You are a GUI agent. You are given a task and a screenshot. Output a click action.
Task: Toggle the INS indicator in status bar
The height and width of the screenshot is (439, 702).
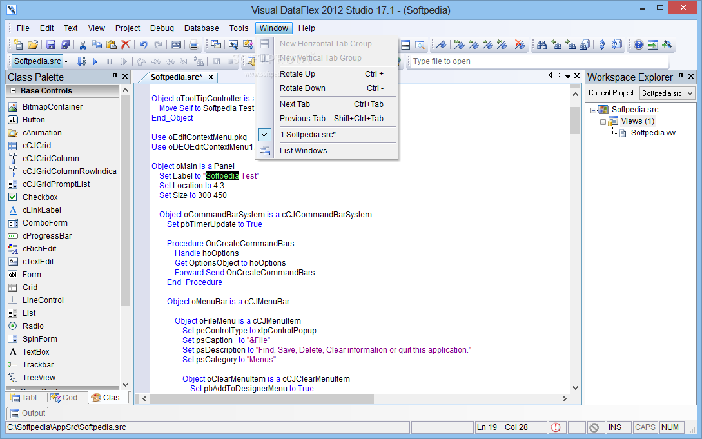(x=618, y=427)
